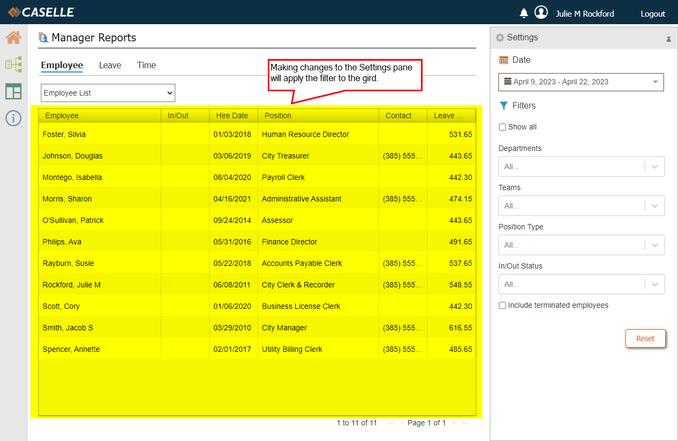The image size is (678, 441).
Task: Switch to the Leave tab
Action: coord(110,66)
